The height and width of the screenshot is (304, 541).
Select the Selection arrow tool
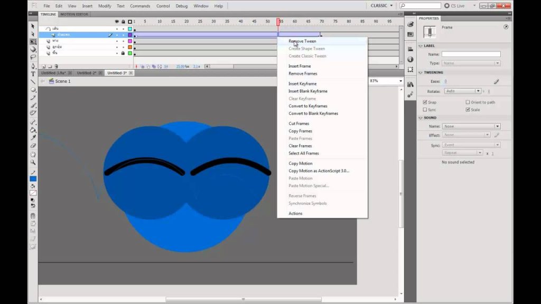pos(33,26)
